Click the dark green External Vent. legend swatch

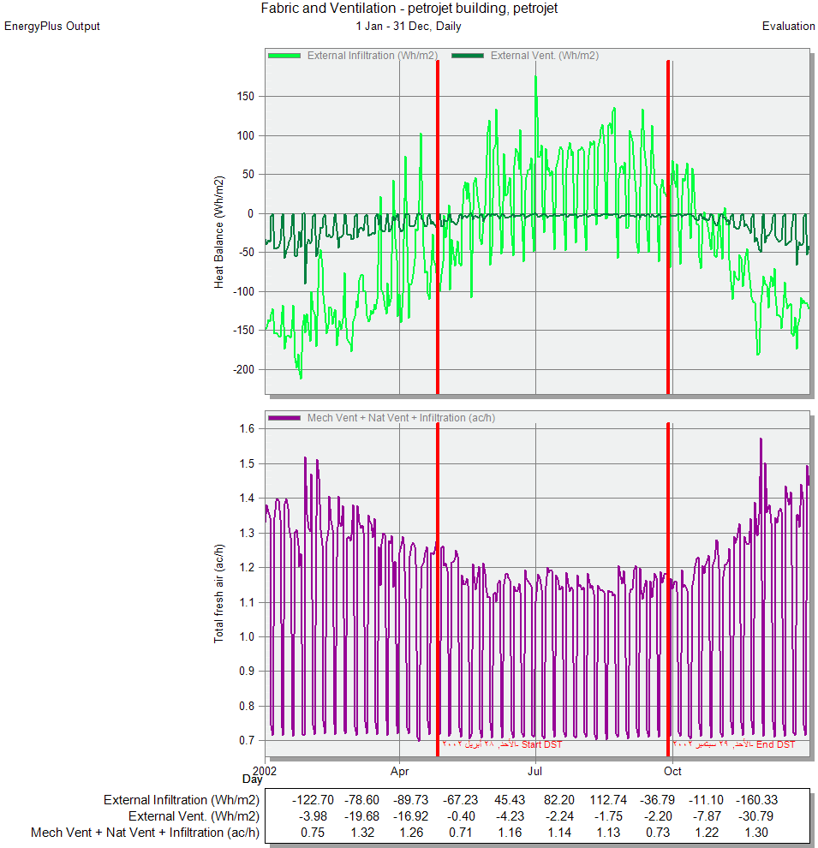[467, 56]
